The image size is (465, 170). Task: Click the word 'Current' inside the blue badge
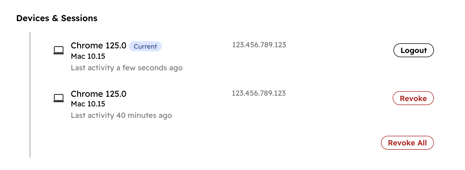tap(145, 47)
